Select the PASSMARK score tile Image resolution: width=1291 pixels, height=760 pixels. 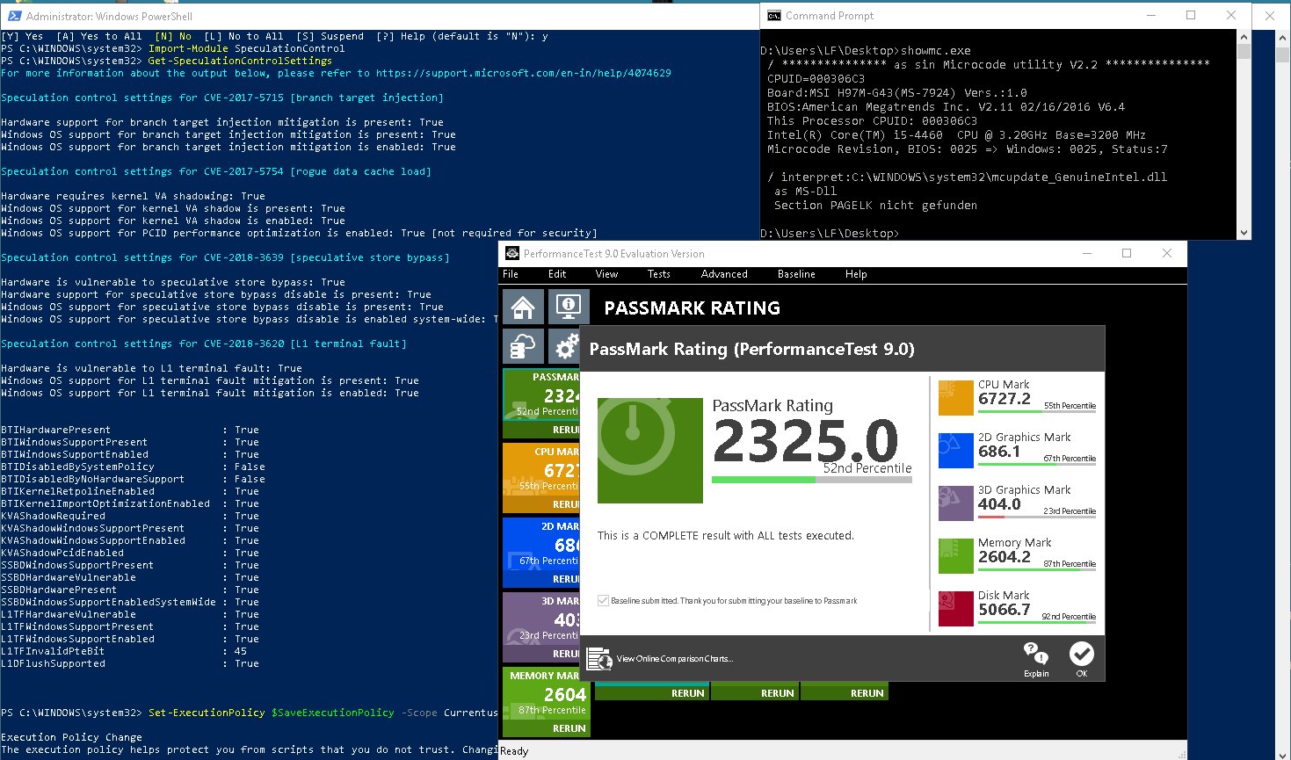[x=541, y=403]
